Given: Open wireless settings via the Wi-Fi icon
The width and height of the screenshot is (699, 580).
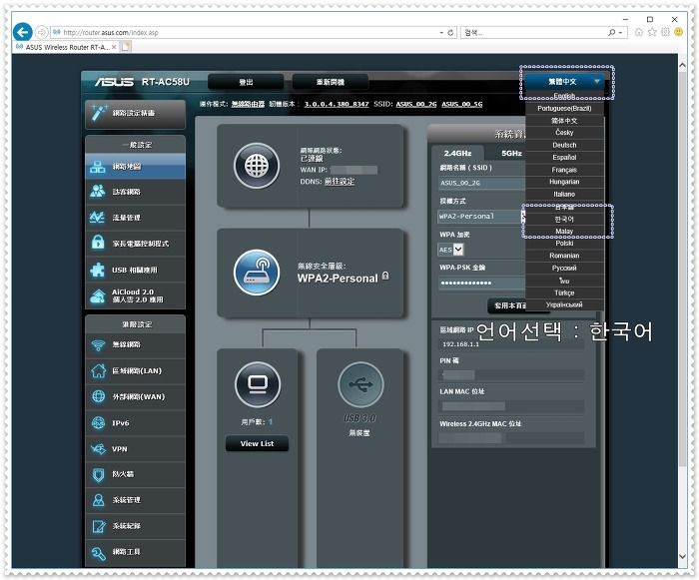Looking at the screenshot, I should click(x=98, y=344).
